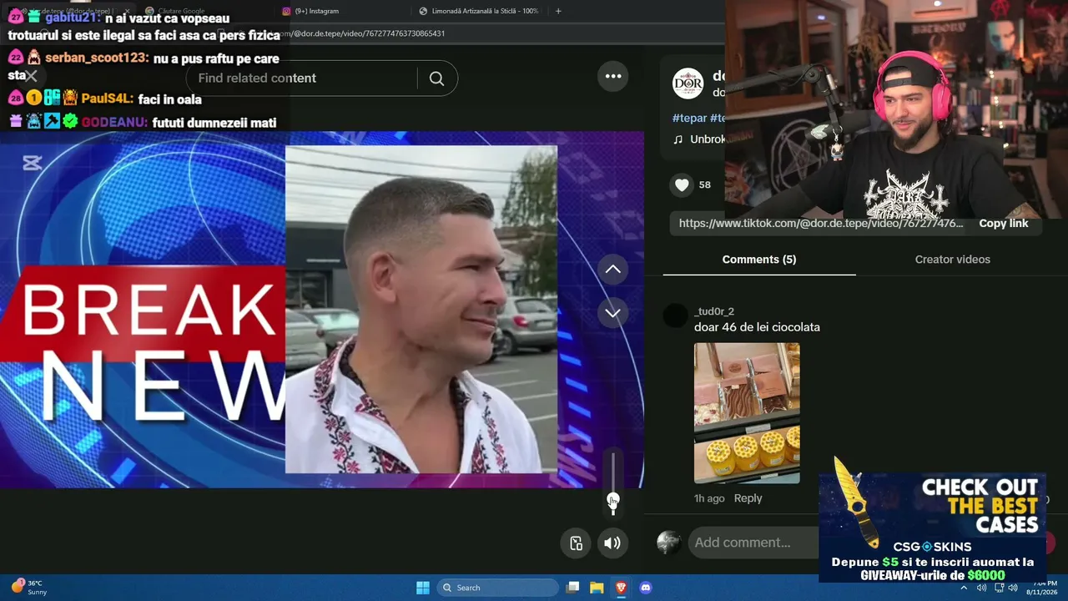Switch to the Comments (5) tab

tap(759, 260)
